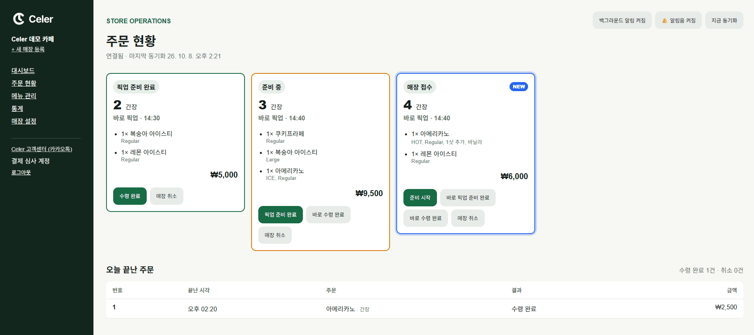Click the Celer logo icon
Viewport: 754px width, 335px height.
pyautogui.click(x=19, y=19)
